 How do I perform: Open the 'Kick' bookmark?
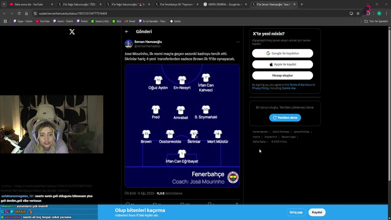117,21
